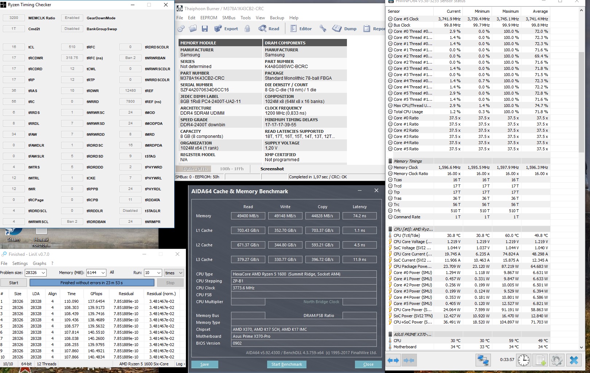Click the blue X icon in HWiNFO bottom bar
590x373 pixels.
point(574,360)
